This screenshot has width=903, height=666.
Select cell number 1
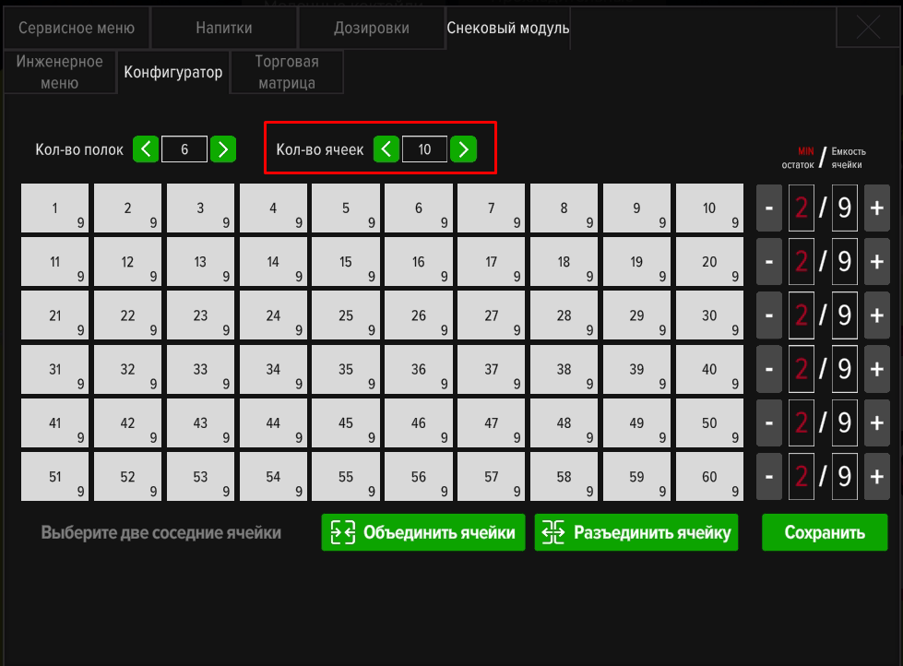(55, 208)
